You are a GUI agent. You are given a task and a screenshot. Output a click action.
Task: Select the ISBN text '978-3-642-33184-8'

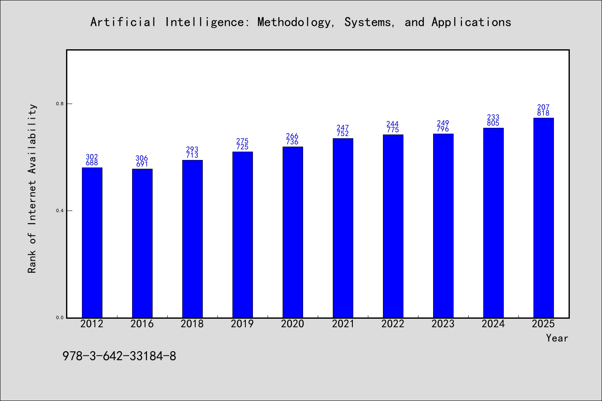(119, 356)
